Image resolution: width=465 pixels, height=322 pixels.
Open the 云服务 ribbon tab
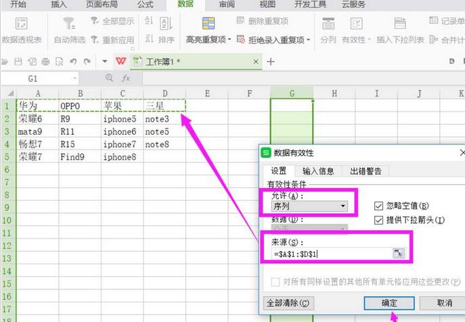coord(353,5)
